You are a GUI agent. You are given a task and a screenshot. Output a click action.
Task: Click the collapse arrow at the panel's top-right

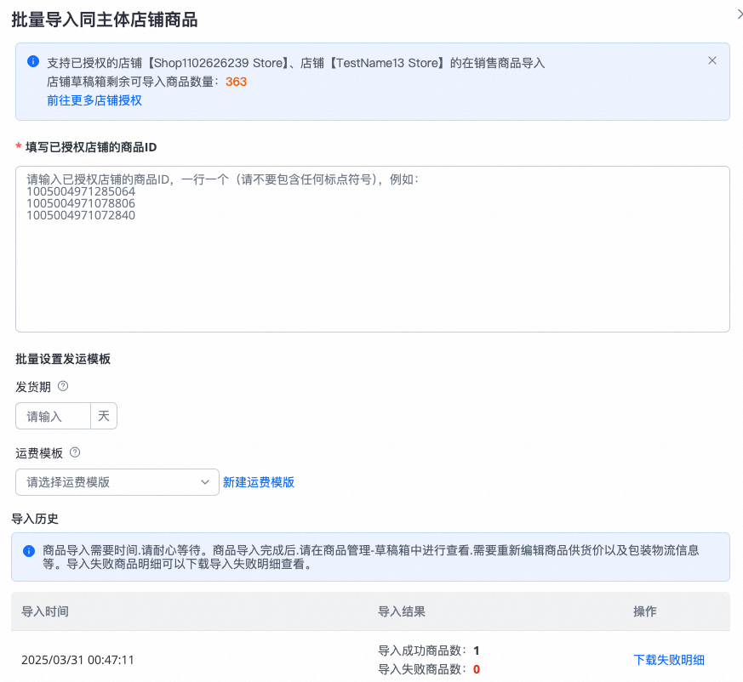click(738, 14)
